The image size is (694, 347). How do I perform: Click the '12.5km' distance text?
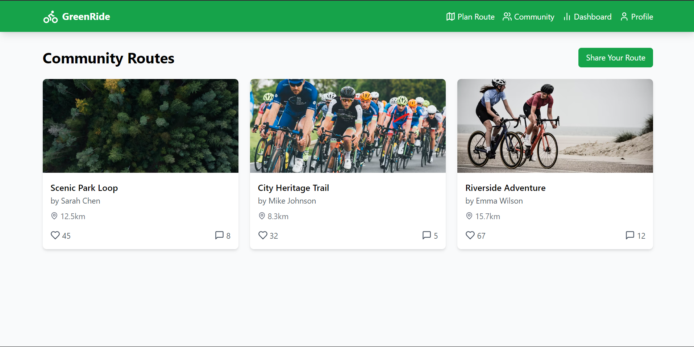(73, 217)
